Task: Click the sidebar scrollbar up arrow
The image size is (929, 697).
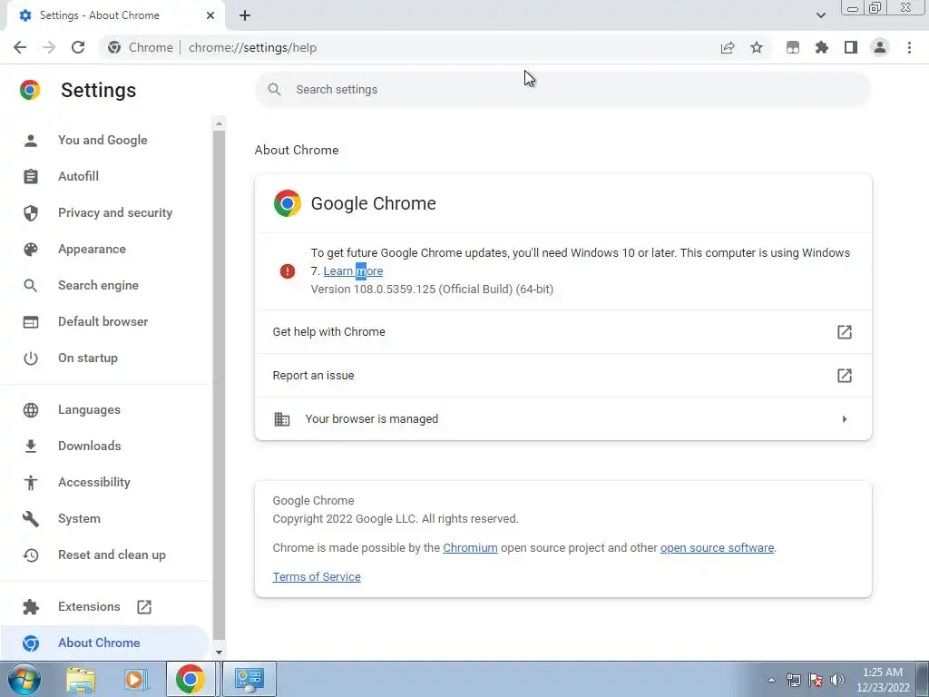Action: pos(219,123)
